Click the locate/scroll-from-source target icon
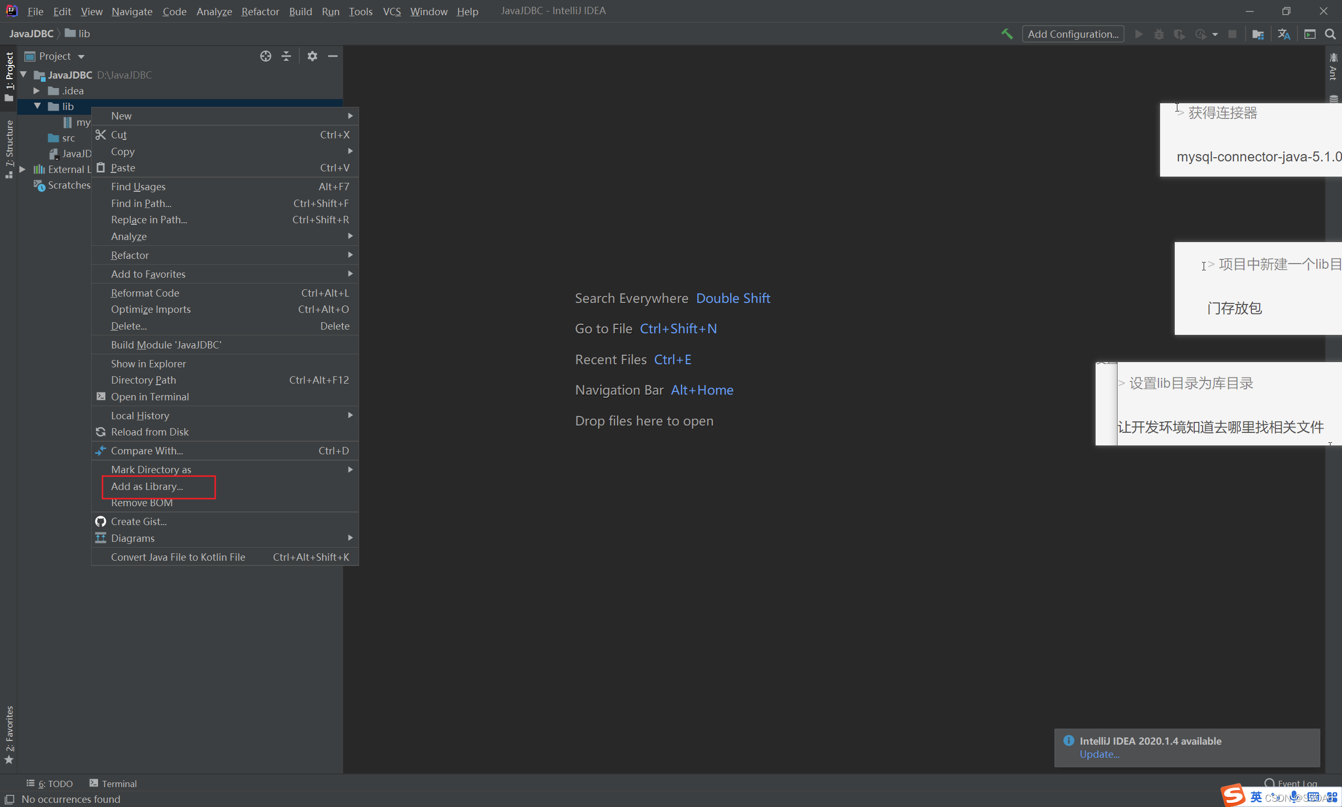1342x807 pixels. click(x=265, y=56)
